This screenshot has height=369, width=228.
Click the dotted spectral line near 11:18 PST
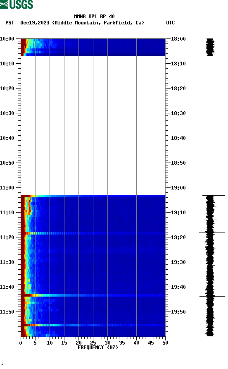tap(93, 233)
